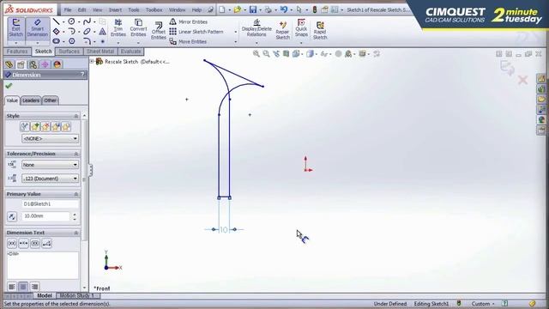The height and width of the screenshot is (309, 549).
Task: Click the Section View icon
Action: coord(286,53)
